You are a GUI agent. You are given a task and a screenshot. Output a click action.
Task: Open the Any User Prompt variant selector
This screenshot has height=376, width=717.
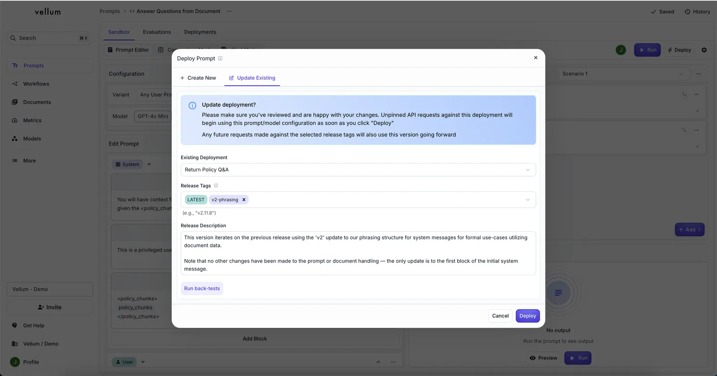point(155,95)
